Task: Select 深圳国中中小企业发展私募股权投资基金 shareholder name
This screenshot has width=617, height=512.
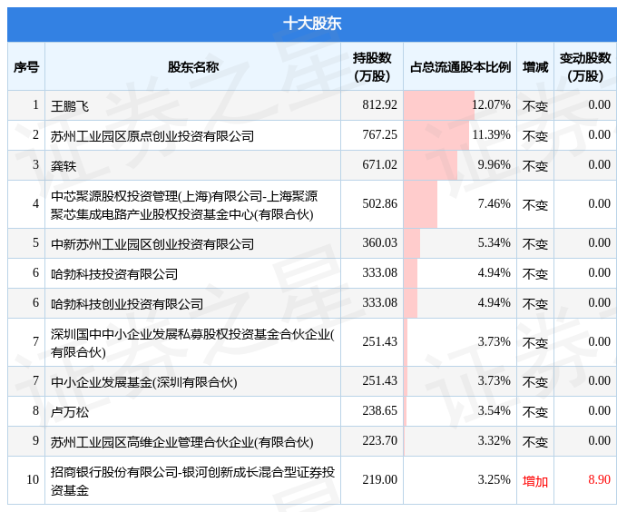Action: 192,342
